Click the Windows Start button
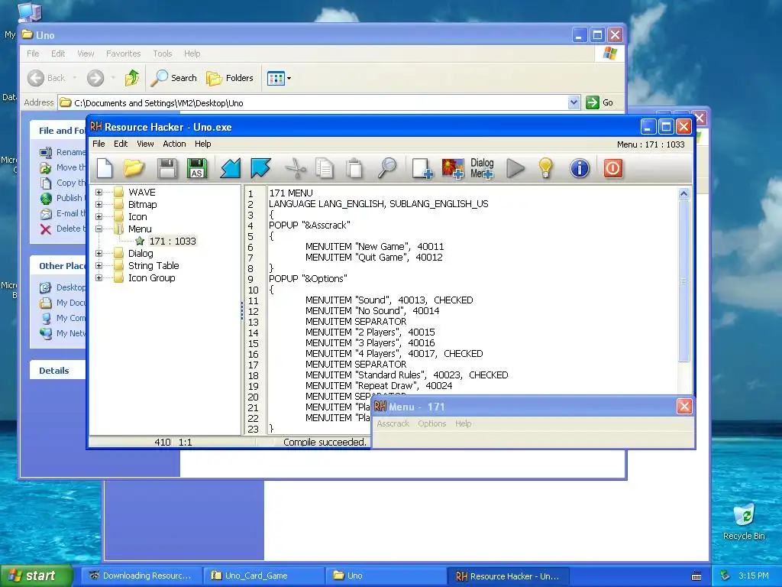 coord(36,576)
